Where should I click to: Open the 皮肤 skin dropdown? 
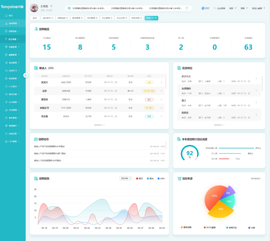pos(233,8)
